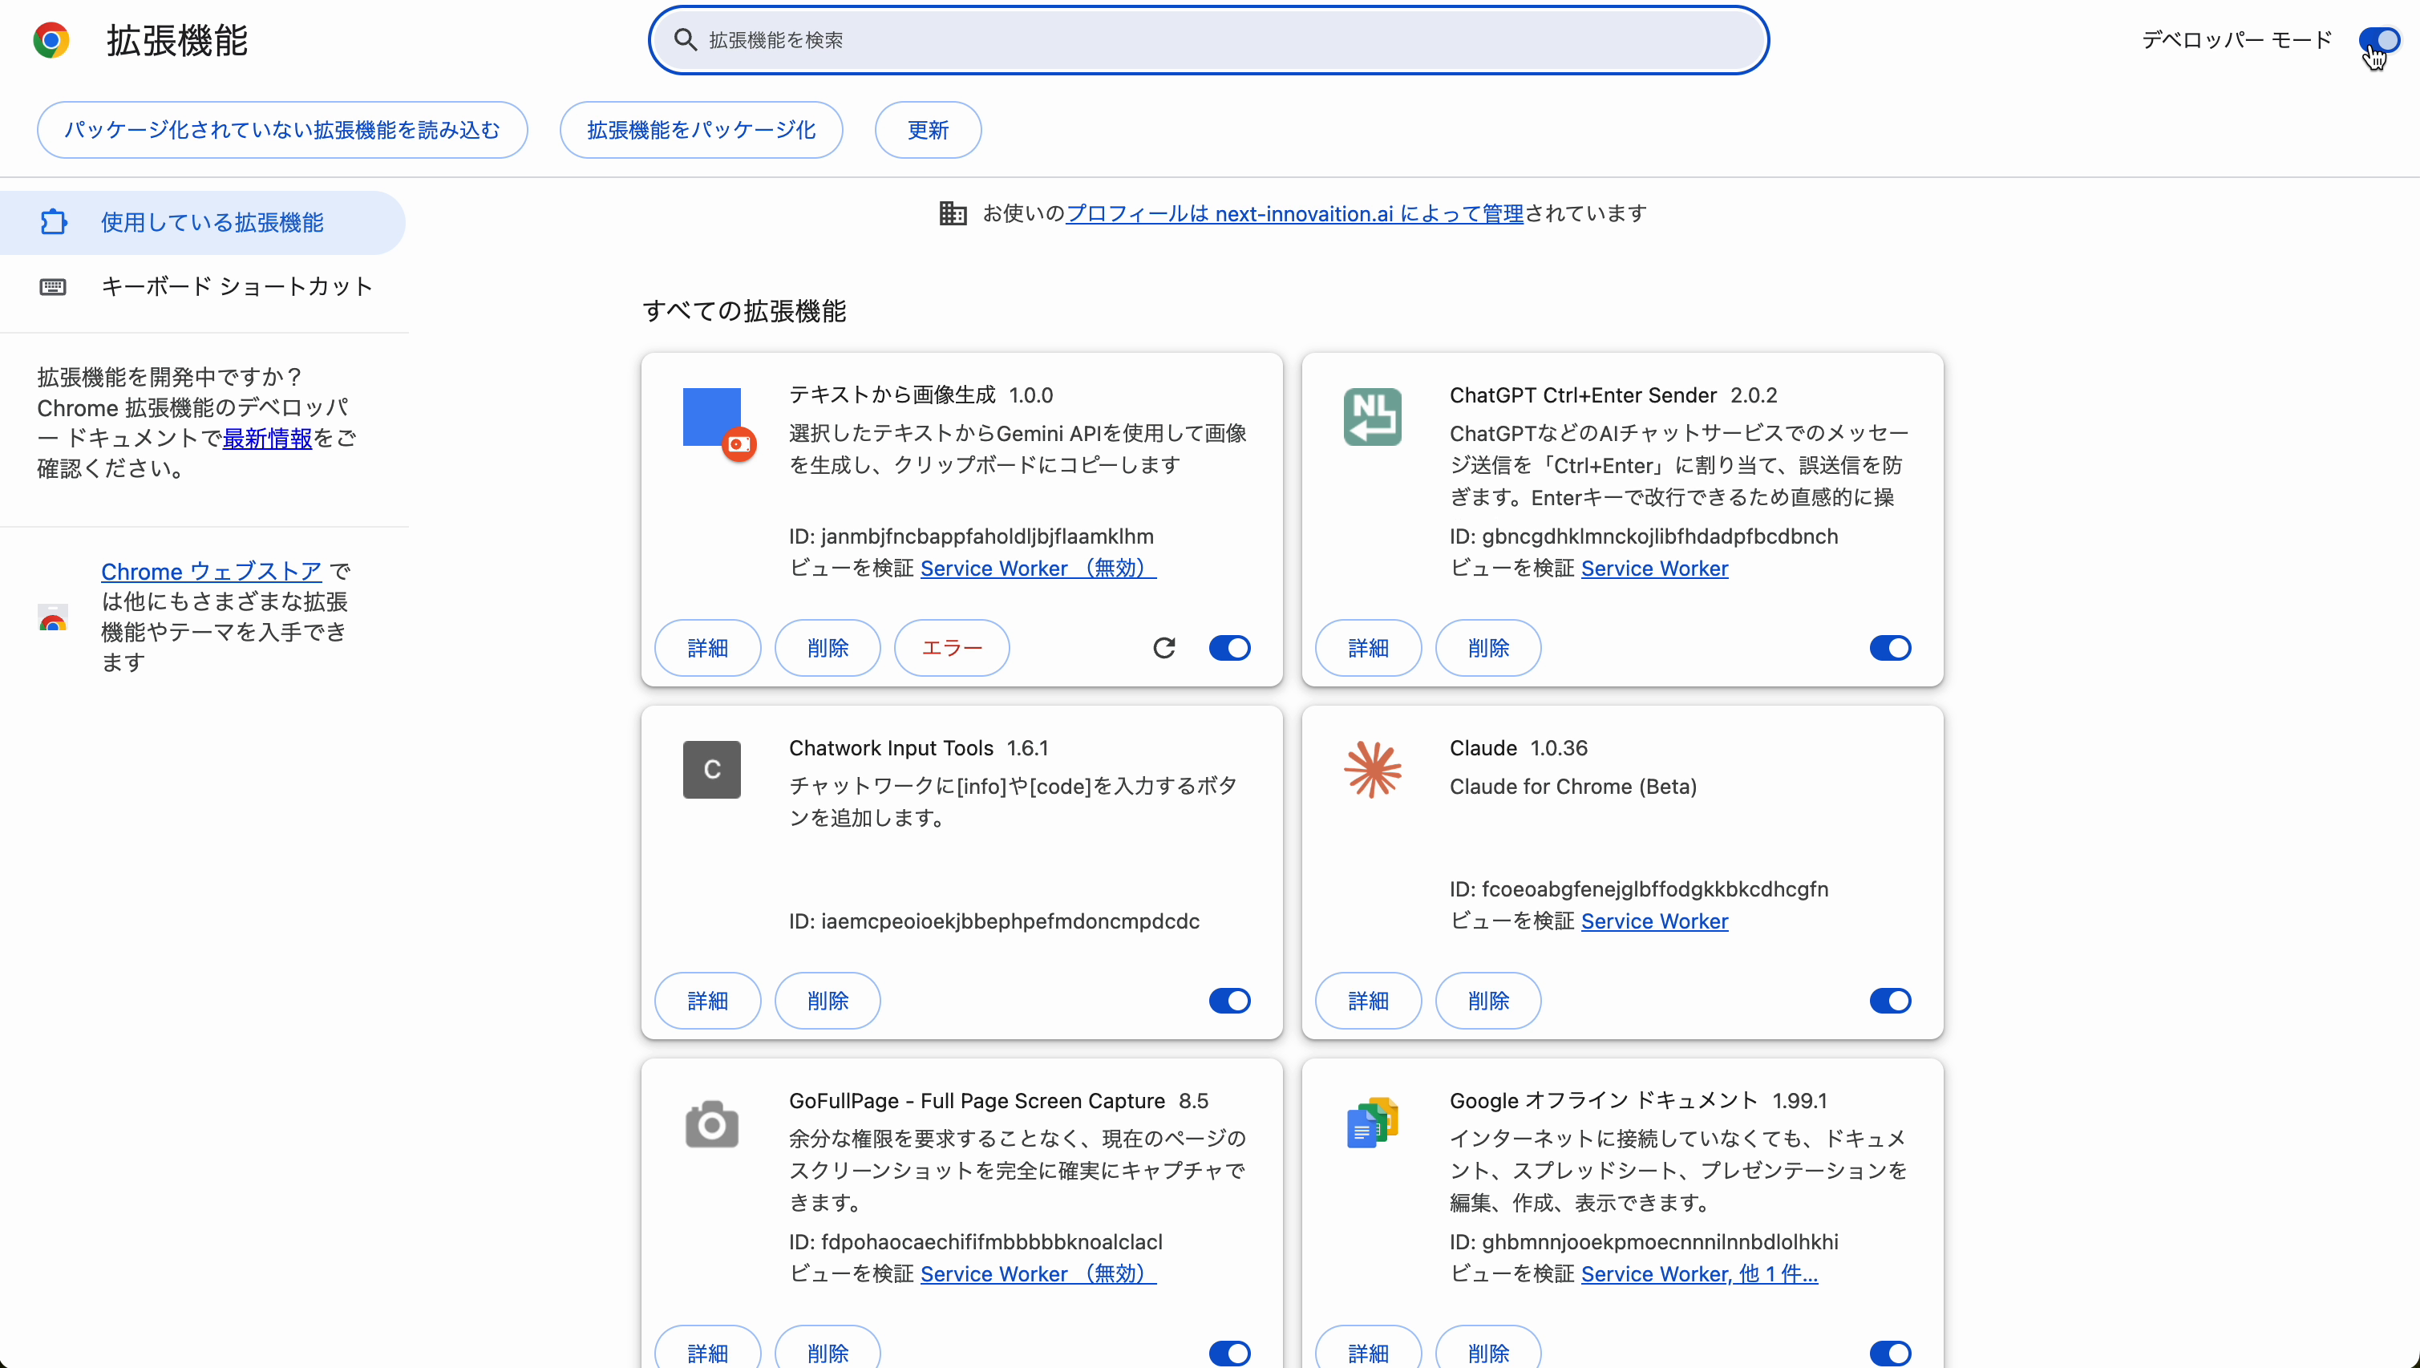Disable デベロッパー モード toggle
The image size is (2420, 1368).
(2380, 39)
